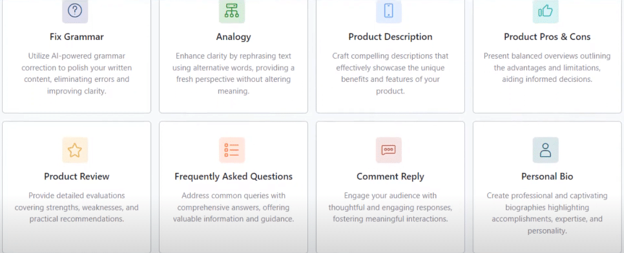624x253 pixels.
Task: Click the Product Review star icon
Action: (75, 150)
